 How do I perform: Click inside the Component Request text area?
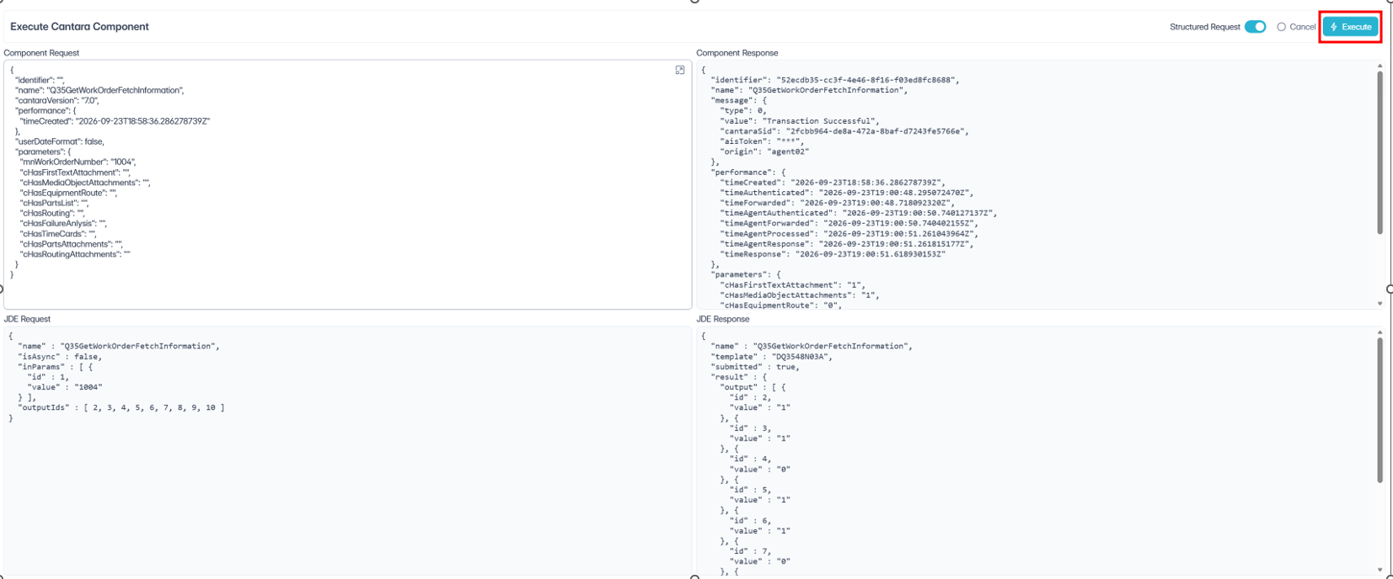point(347,183)
